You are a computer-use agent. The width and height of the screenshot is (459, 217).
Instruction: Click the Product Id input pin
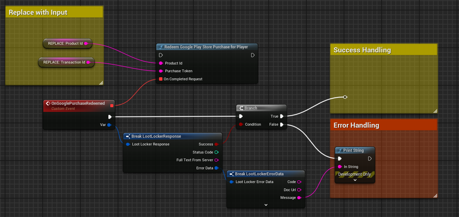[x=161, y=63]
